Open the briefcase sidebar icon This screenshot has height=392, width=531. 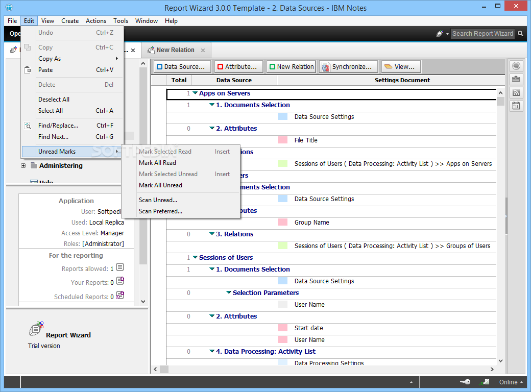pos(516,79)
